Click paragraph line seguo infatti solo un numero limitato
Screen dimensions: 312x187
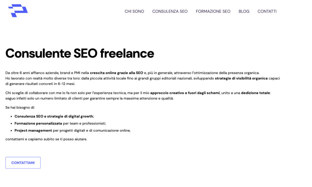(x=89, y=99)
